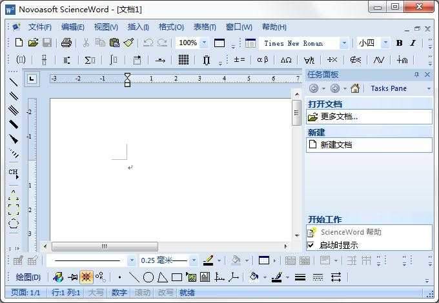Click the Home icon in task pane
Screen dimensions: 439x303
[354, 88]
